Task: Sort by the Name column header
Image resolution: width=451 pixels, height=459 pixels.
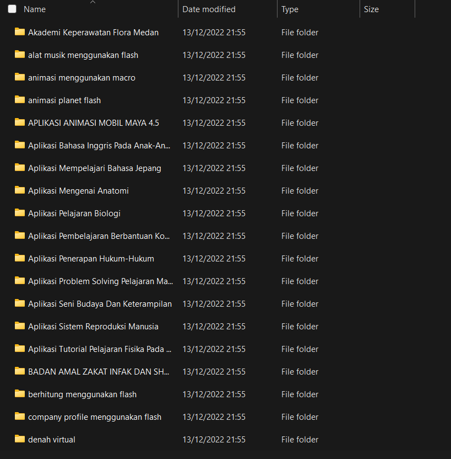Action: 35,9
